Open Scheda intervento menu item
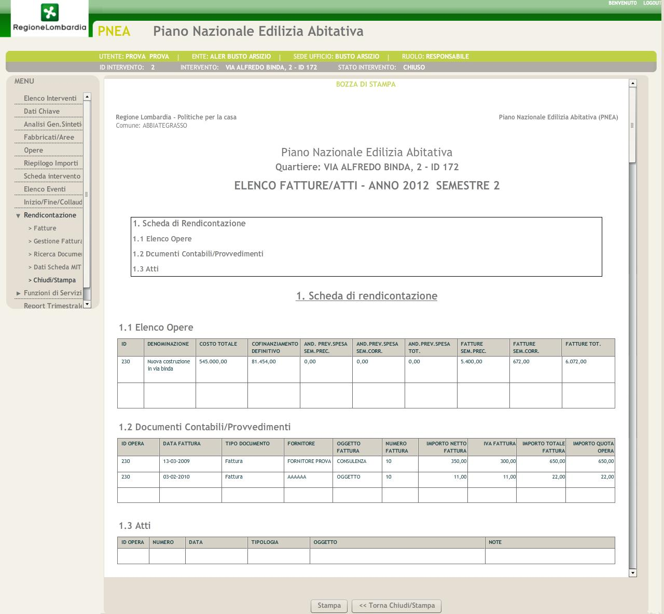 pos(52,176)
